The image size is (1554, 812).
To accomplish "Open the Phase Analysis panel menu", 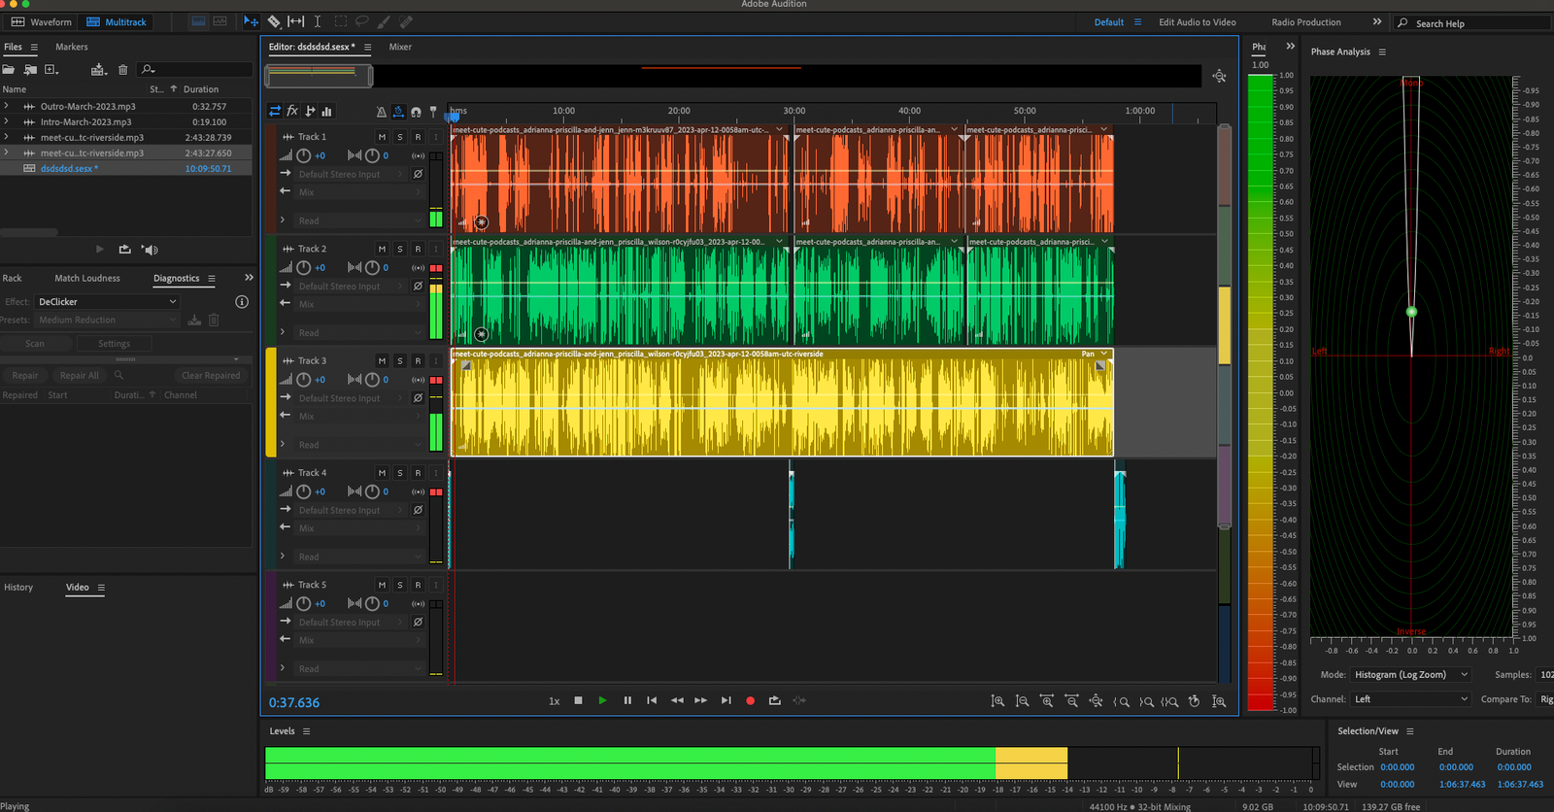I will (1382, 51).
